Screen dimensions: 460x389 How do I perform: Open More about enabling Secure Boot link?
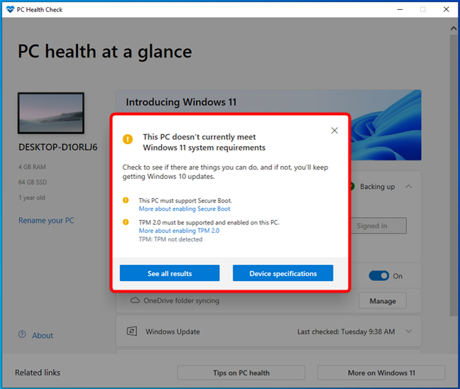pyautogui.click(x=184, y=209)
